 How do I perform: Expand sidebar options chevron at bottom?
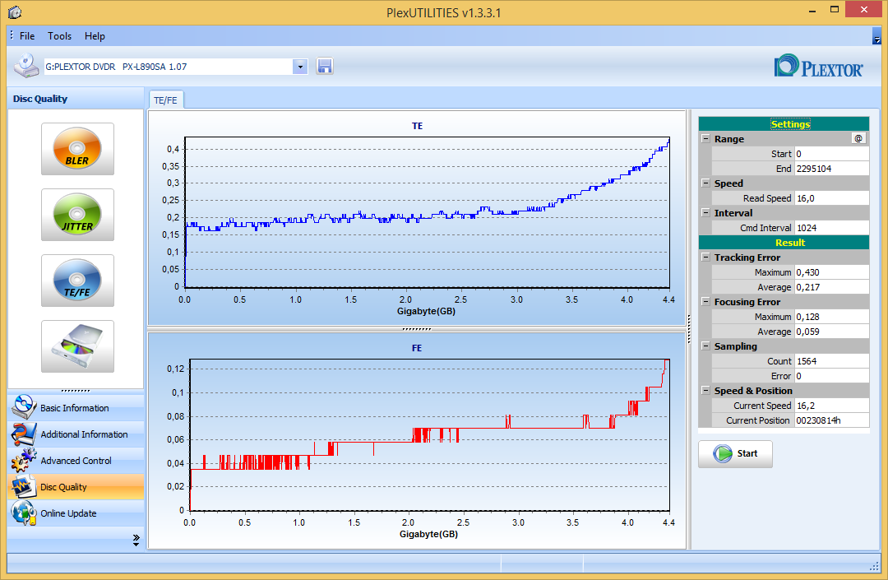point(136,541)
